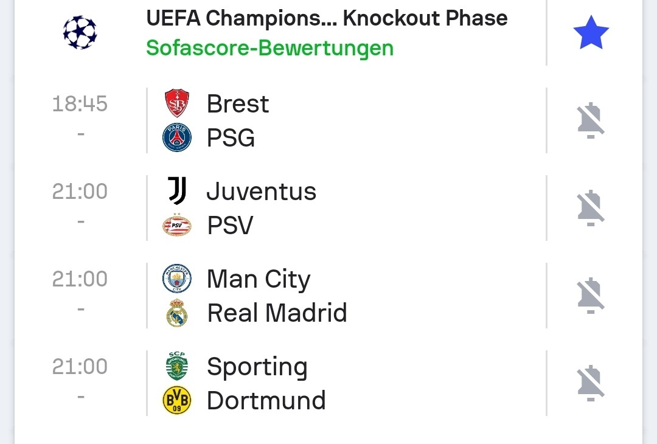
Task: Open Sofascore-Bewertungen link
Action: click(269, 47)
